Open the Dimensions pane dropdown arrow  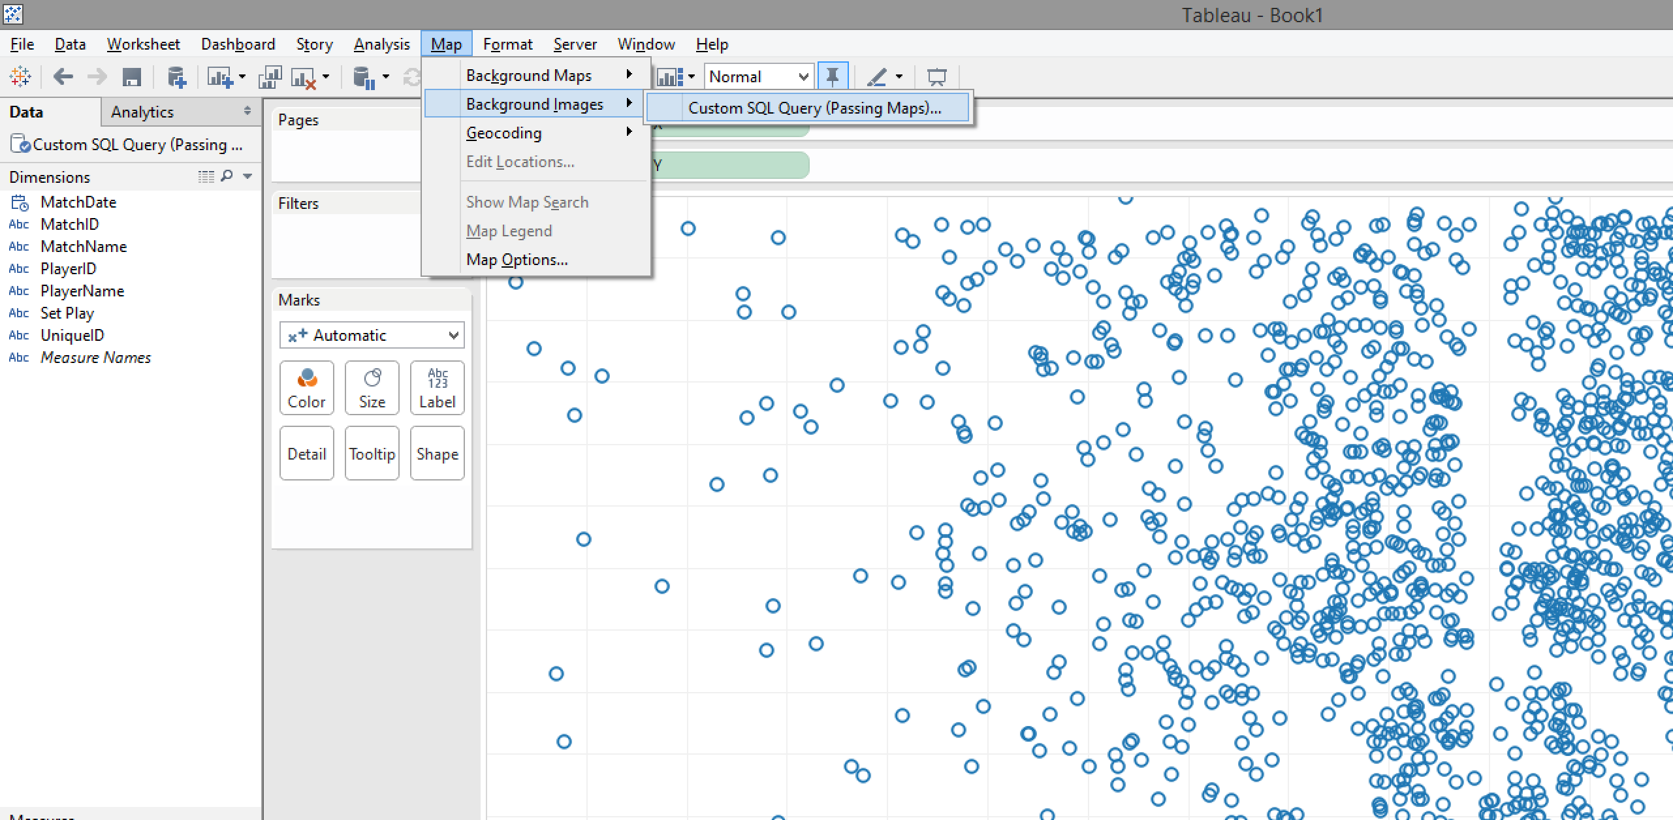click(247, 176)
